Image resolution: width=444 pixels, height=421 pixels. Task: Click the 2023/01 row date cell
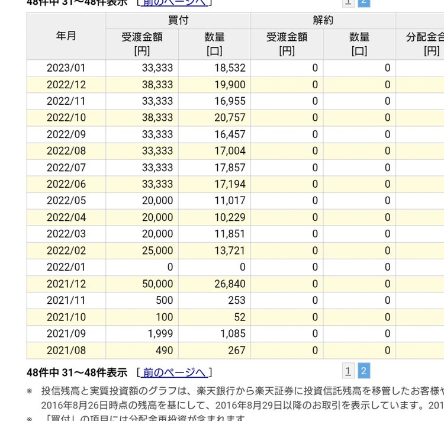[66, 68]
